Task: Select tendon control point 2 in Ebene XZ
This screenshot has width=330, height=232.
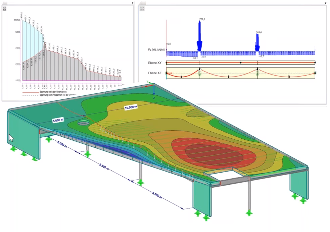Action: pyautogui.click(x=181, y=77)
